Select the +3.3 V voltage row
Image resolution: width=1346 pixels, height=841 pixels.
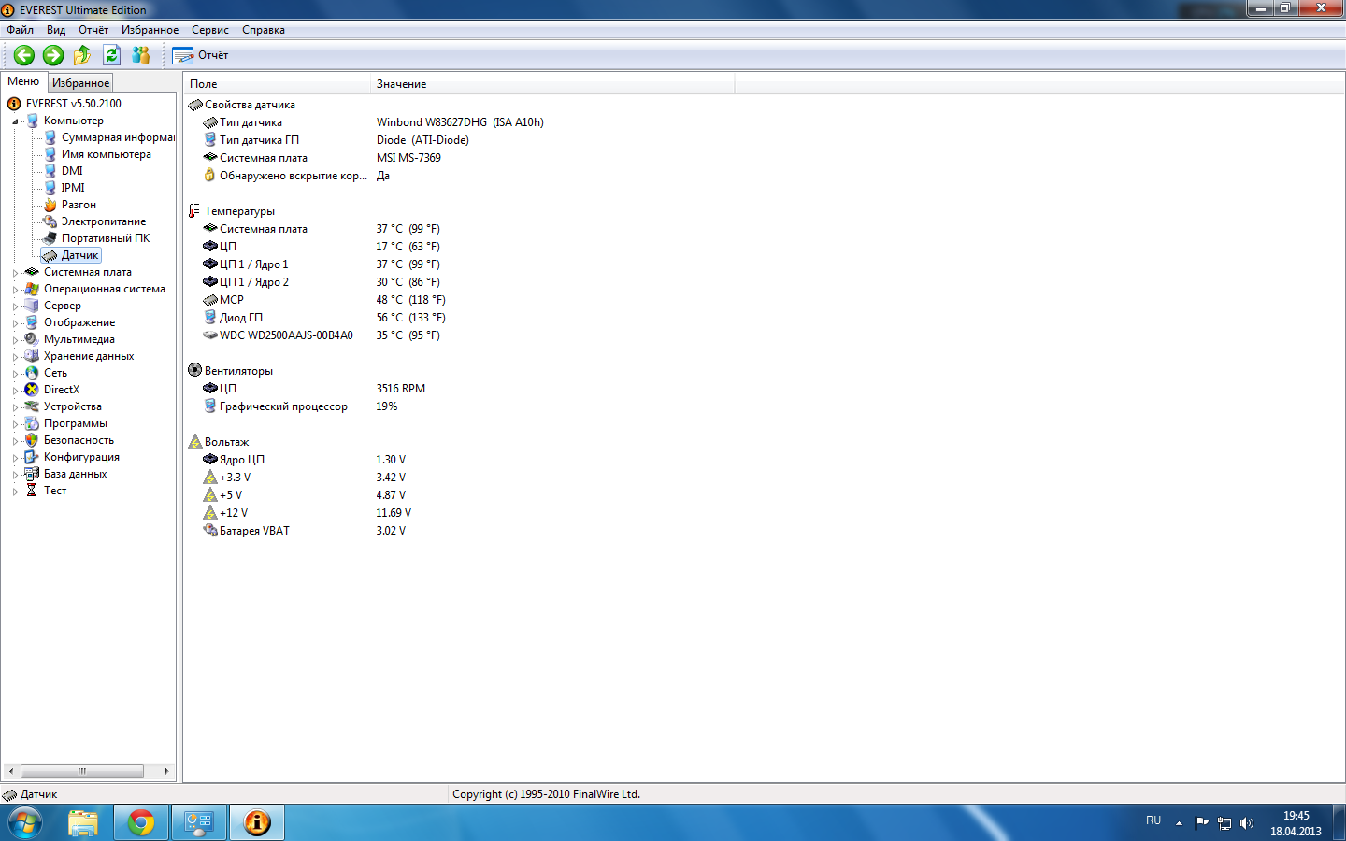pyautogui.click(x=305, y=478)
